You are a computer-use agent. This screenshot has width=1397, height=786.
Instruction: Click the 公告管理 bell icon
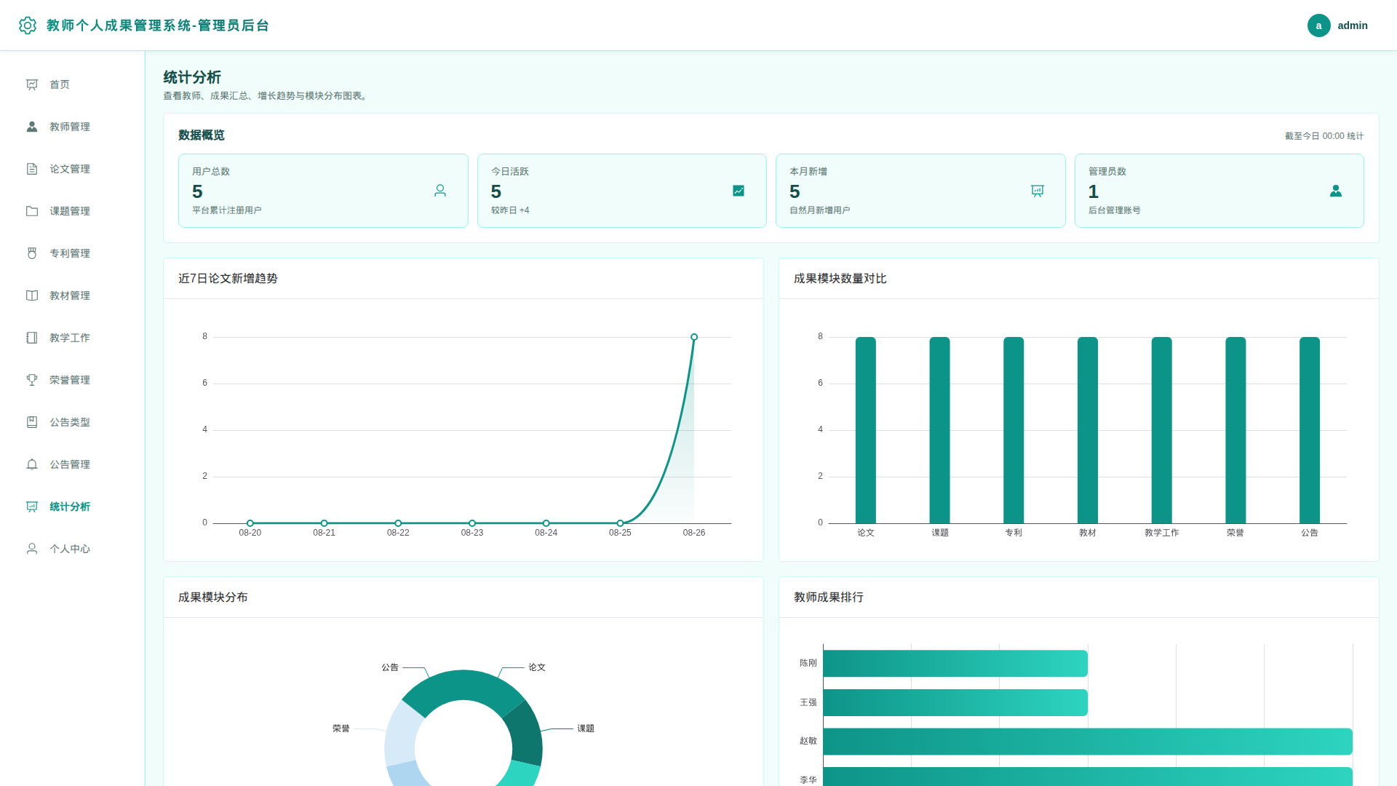coord(32,464)
